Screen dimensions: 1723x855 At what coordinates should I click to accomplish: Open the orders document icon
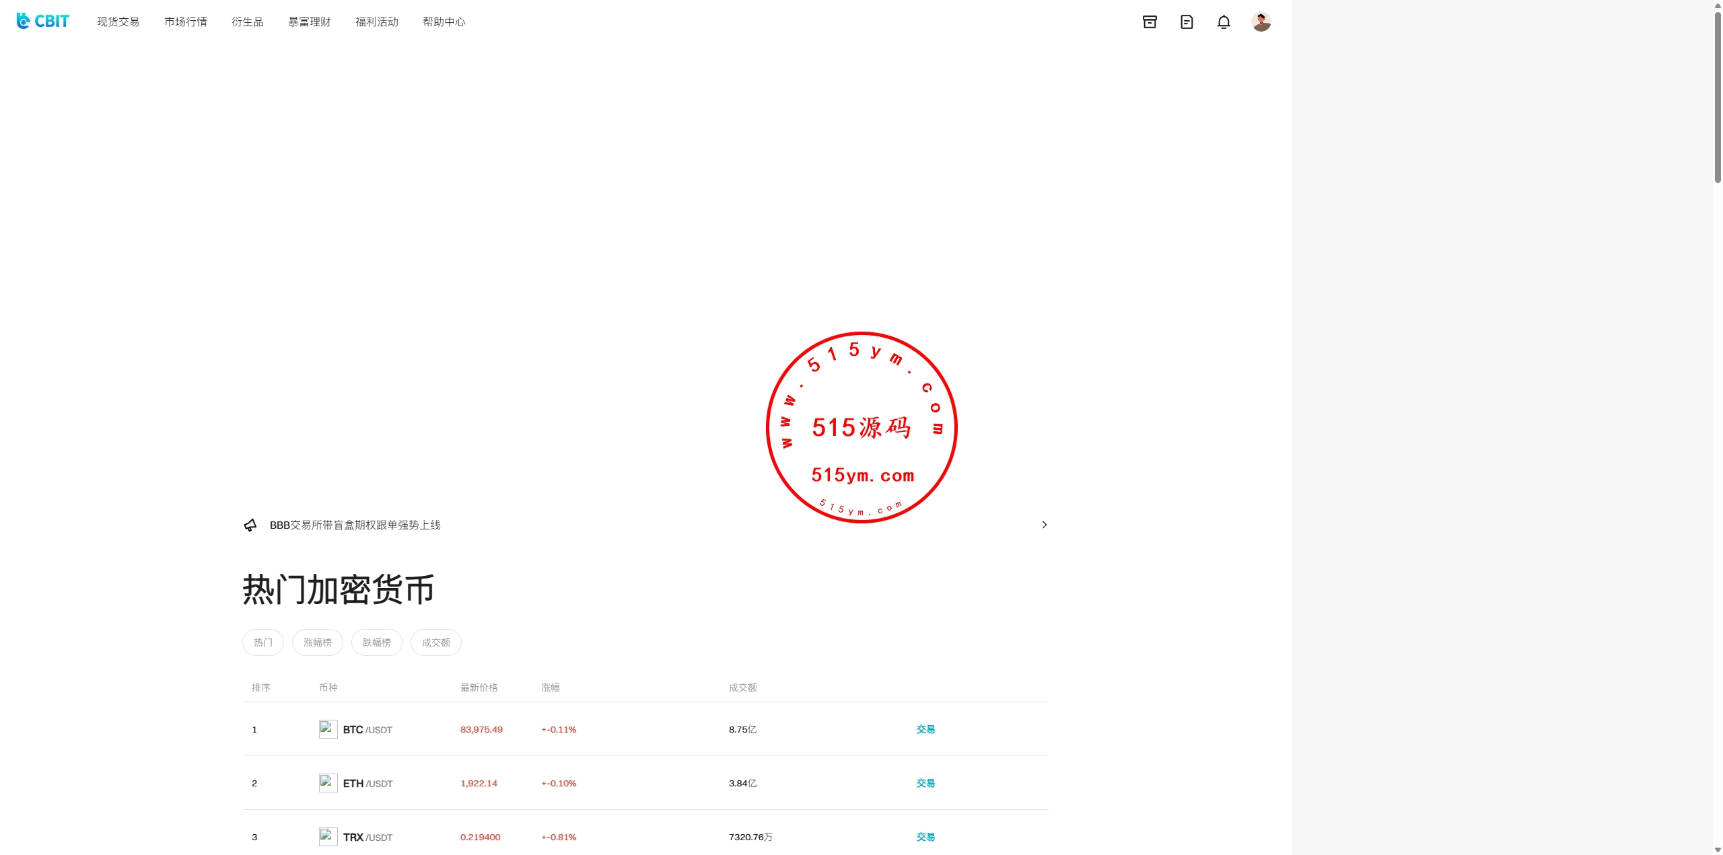pos(1187,22)
